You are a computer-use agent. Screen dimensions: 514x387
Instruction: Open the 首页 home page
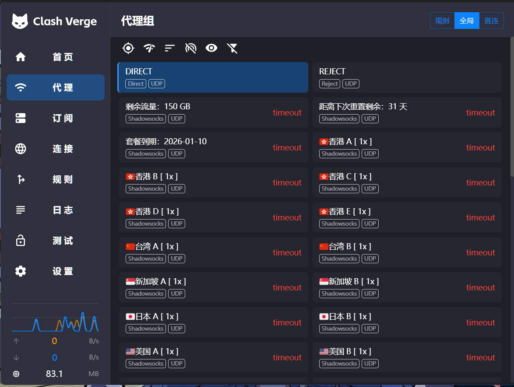pyautogui.click(x=56, y=57)
